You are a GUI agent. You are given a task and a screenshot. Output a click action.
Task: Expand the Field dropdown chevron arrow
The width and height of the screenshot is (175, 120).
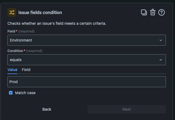[x=161, y=40]
